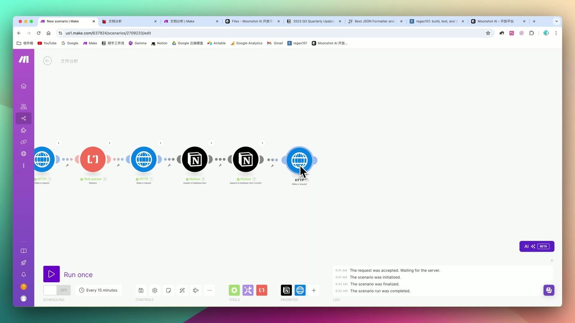Open the green Flow control tools icon
The height and width of the screenshot is (323, 575).
(x=234, y=290)
